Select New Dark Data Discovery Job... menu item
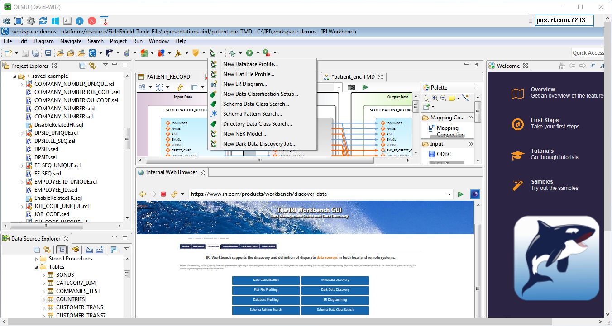The height and width of the screenshot is (326, 612). click(x=262, y=144)
